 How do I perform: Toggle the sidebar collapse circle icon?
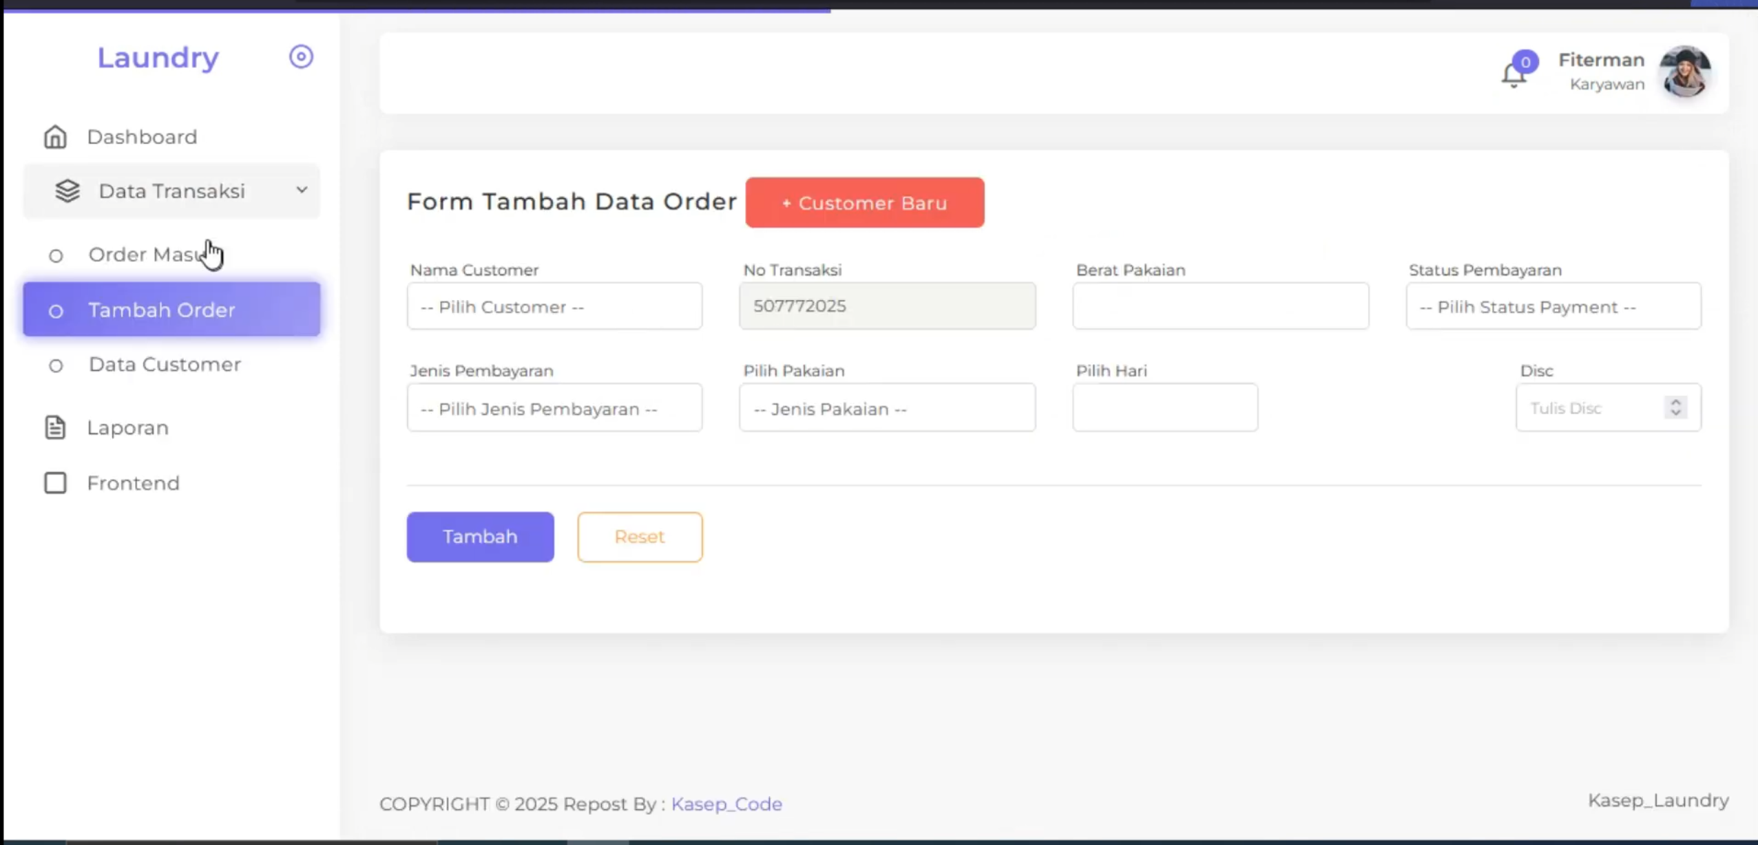tap(301, 56)
